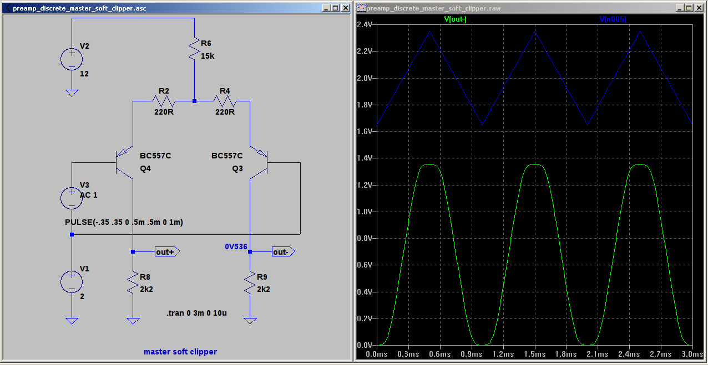Image resolution: width=708 pixels, height=365 pixels.
Task: Click the .tran 0 3m 0 10u directive
Action: click(x=196, y=313)
